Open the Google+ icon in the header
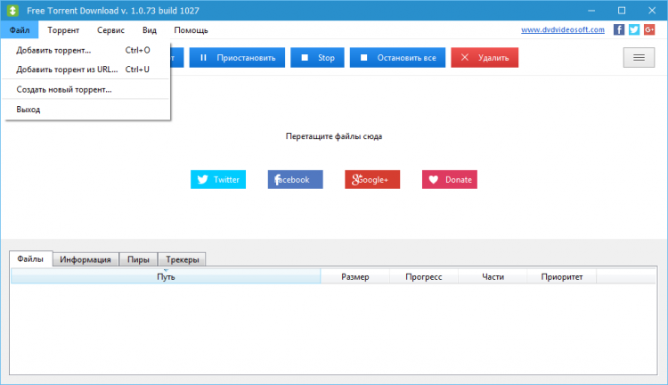Screen dimensions: 668x385 pyautogui.click(x=649, y=29)
